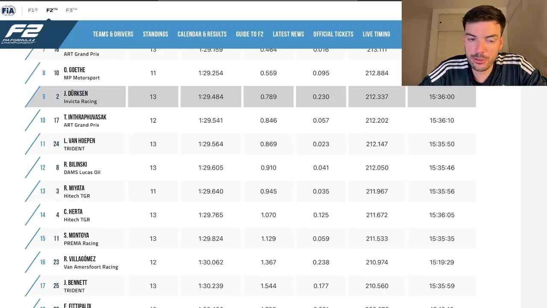The width and height of the screenshot is (547, 308).
Task: Click L. Van Hoepen driver name
Action: tap(79, 141)
